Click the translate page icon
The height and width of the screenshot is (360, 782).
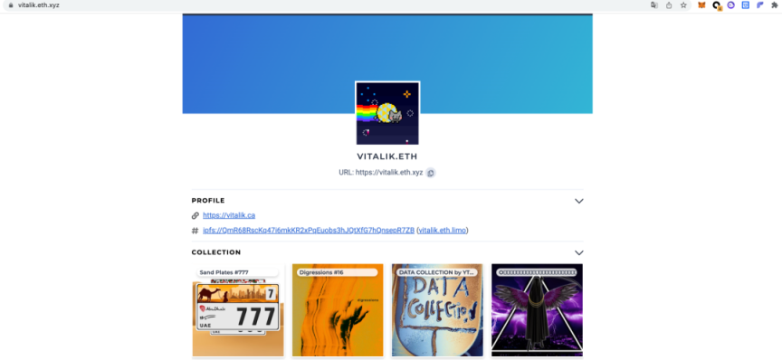653,5
